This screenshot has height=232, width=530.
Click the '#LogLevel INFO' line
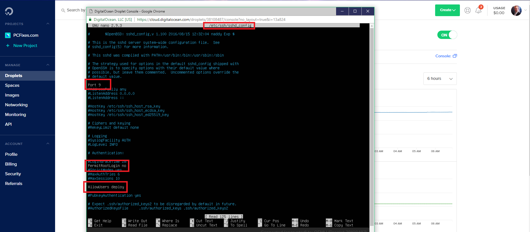[x=103, y=145]
